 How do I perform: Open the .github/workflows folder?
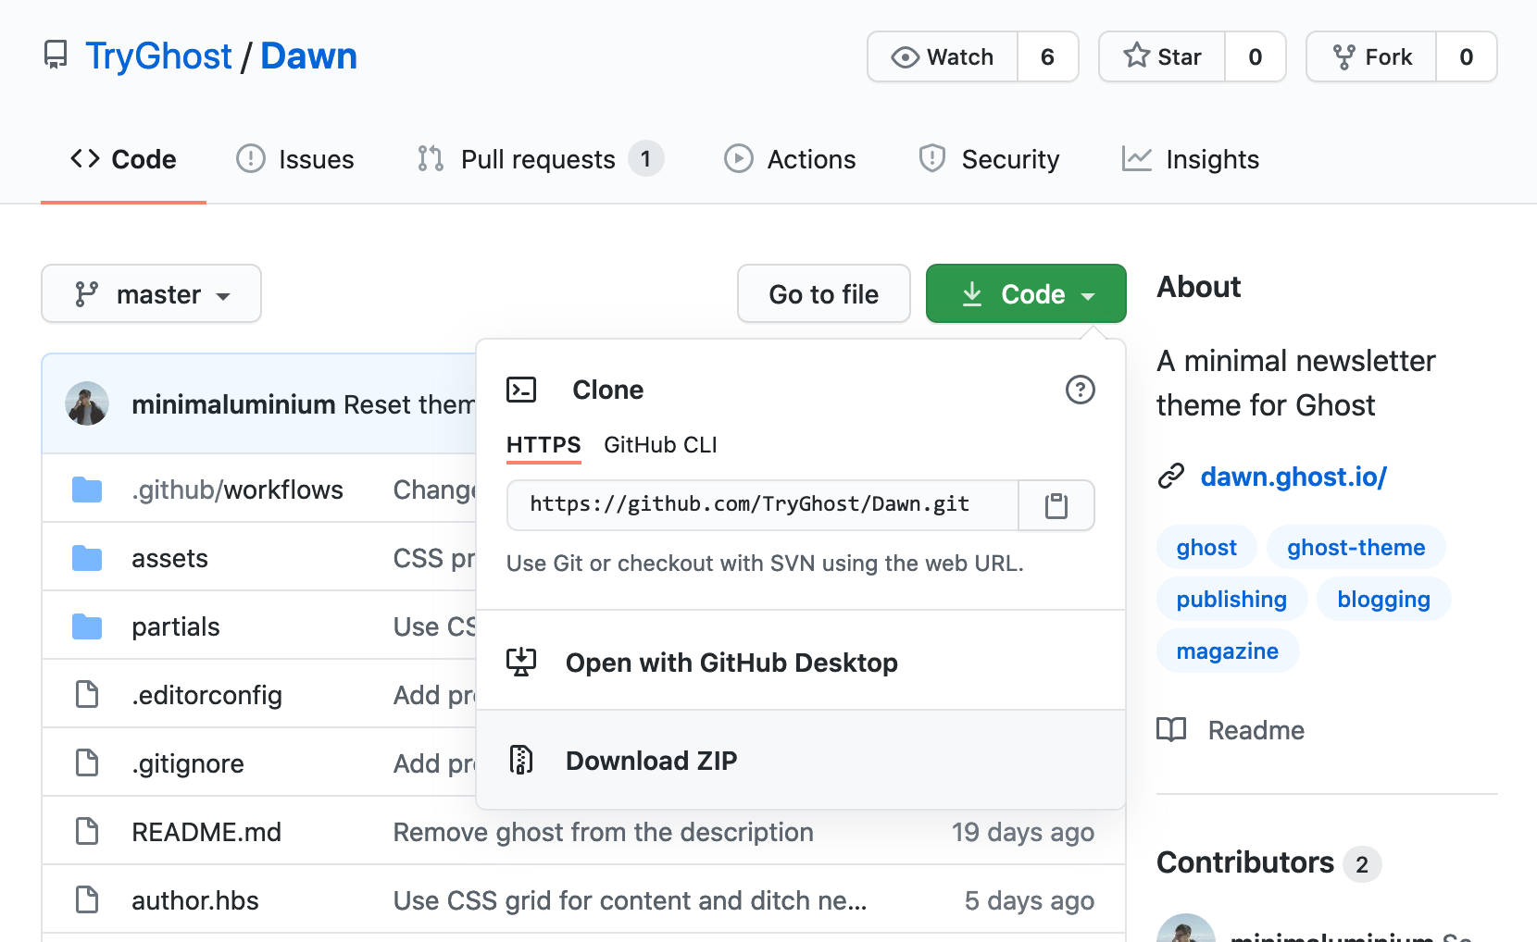click(x=237, y=490)
